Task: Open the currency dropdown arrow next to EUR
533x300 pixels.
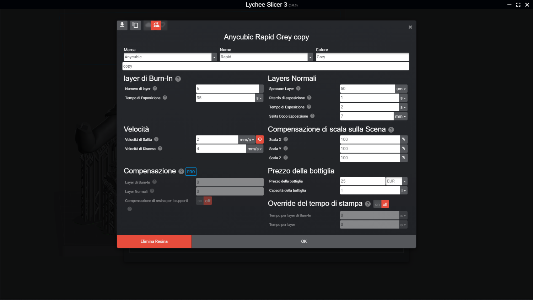Action: 405,181
